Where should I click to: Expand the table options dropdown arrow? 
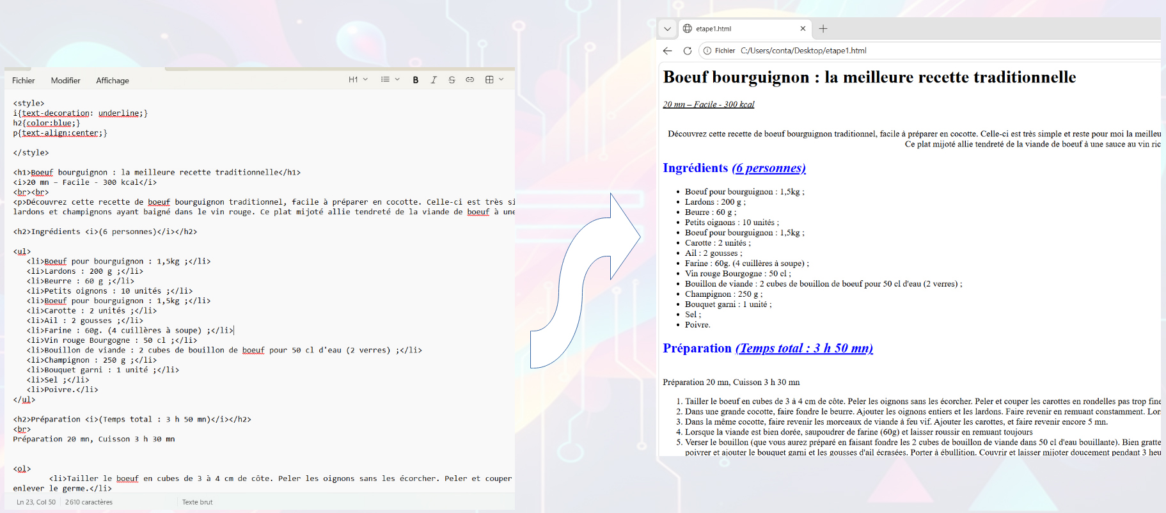pyautogui.click(x=501, y=80)
